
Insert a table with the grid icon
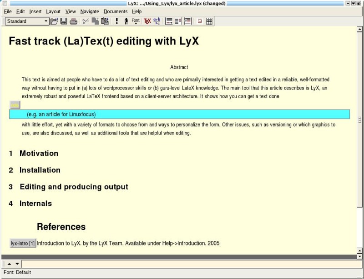click(209, 21)
